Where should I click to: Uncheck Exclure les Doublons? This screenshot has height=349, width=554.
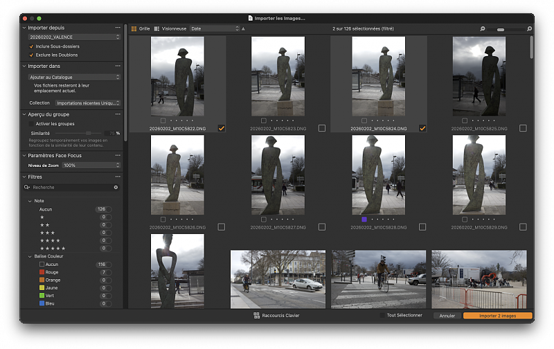(31, 54)
